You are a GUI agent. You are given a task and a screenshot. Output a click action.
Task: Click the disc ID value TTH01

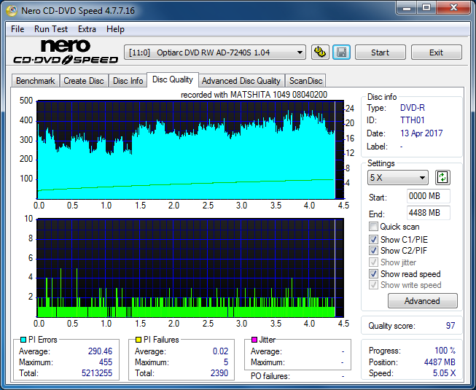[413, 120]
